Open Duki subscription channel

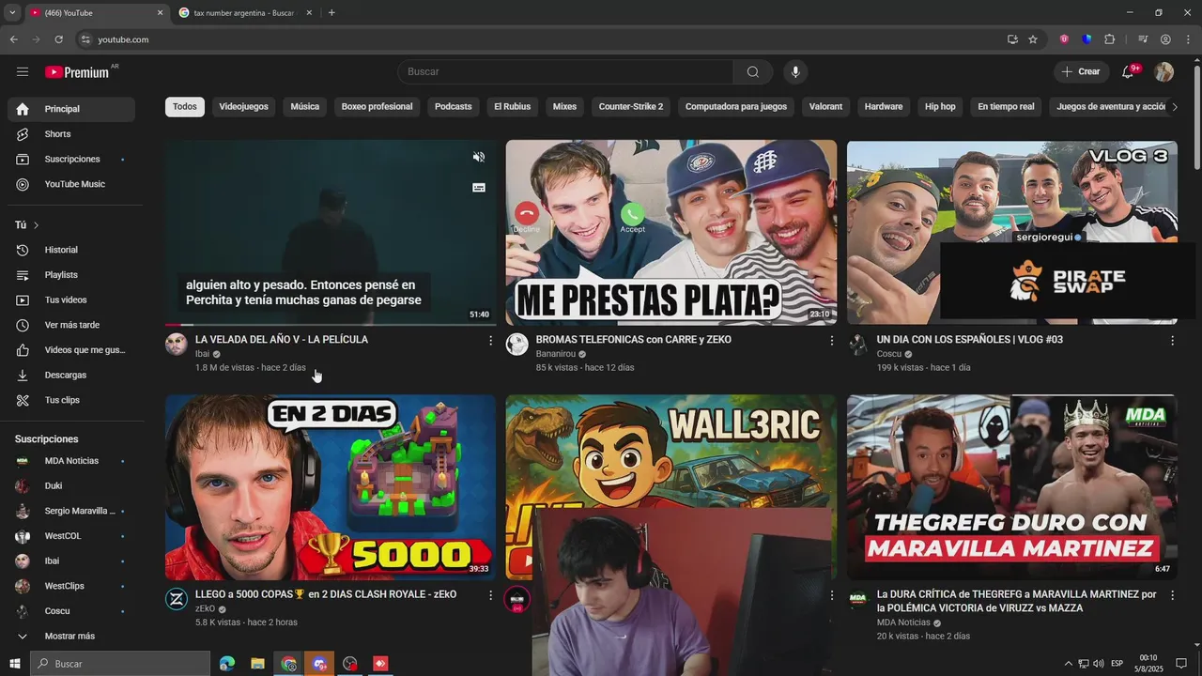coord(71,486)
